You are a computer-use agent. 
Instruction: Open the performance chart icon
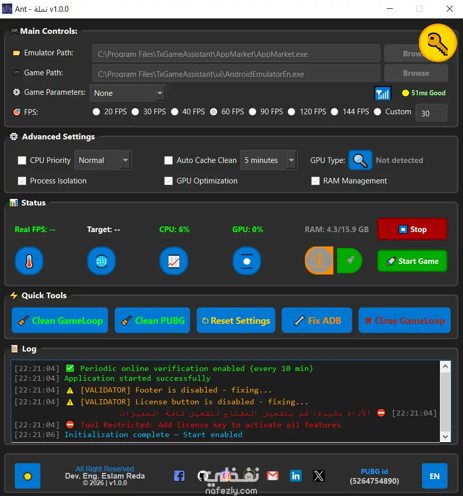pyautogui.click(x=174, y=261)
